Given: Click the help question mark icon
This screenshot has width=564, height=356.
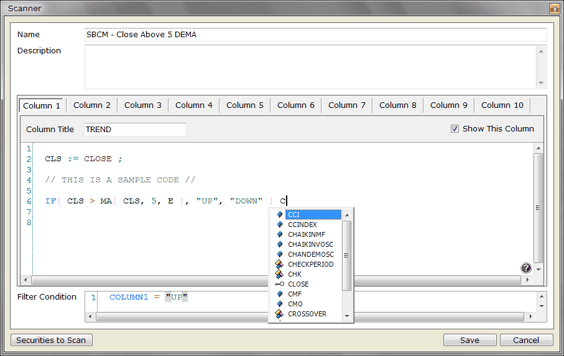Looking at the screenshot, I should [526, 268].
